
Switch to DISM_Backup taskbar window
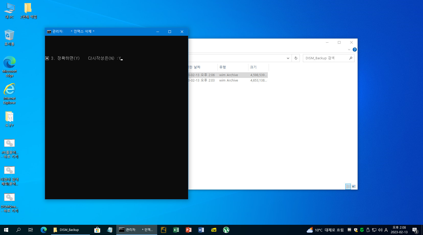[x=70, y=230]
